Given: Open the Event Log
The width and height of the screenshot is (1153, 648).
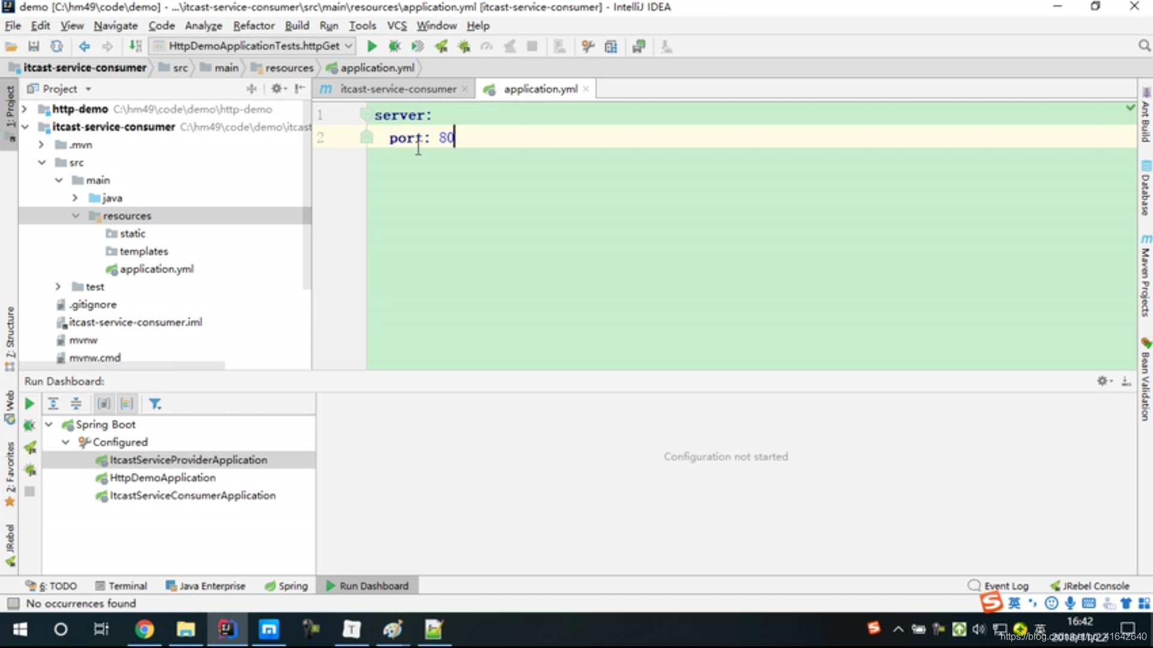Looking at the screenshot, I should tap(998, 586).
